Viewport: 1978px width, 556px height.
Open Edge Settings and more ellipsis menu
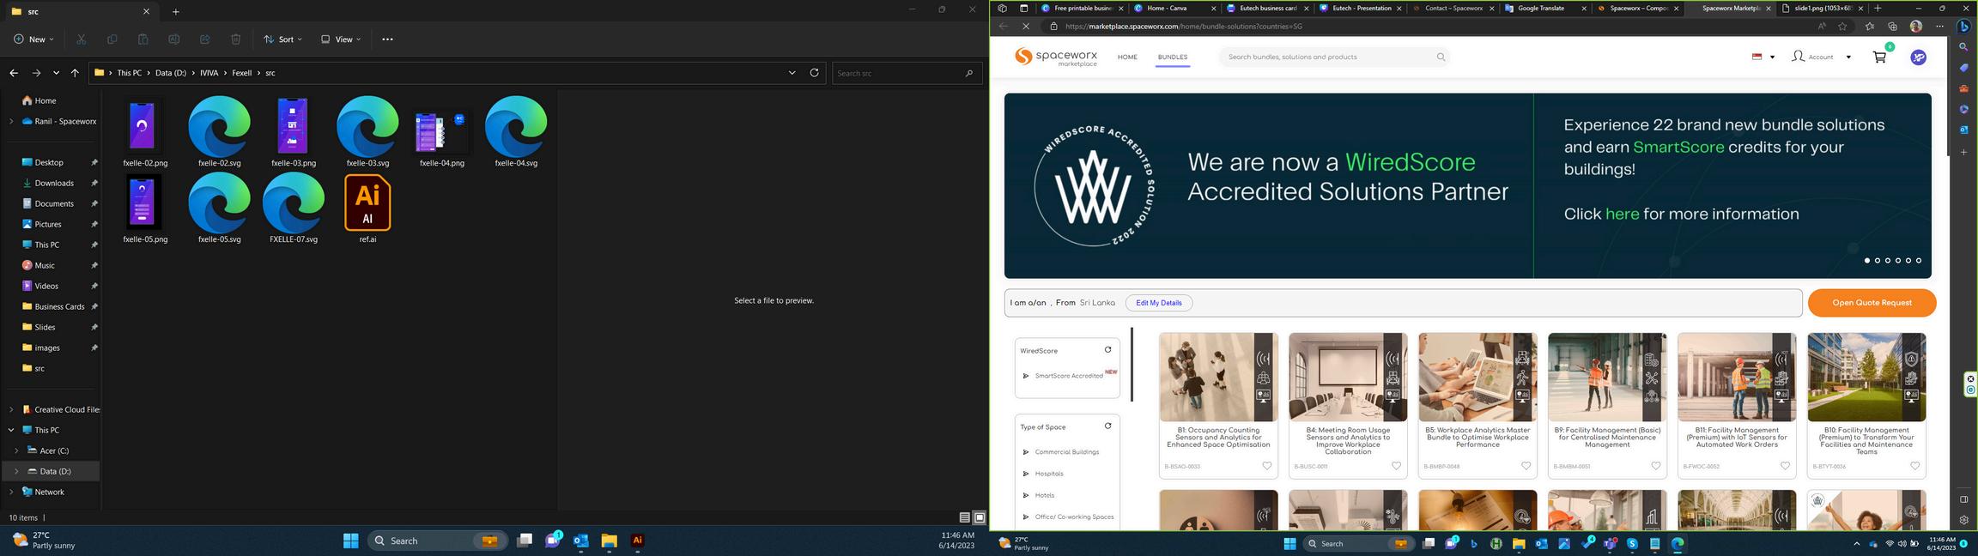click(x=1939, y=26)
